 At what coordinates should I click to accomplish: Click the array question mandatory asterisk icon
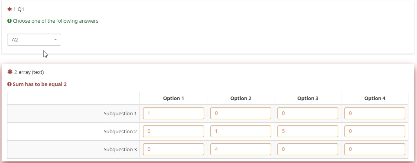(10, 72)
